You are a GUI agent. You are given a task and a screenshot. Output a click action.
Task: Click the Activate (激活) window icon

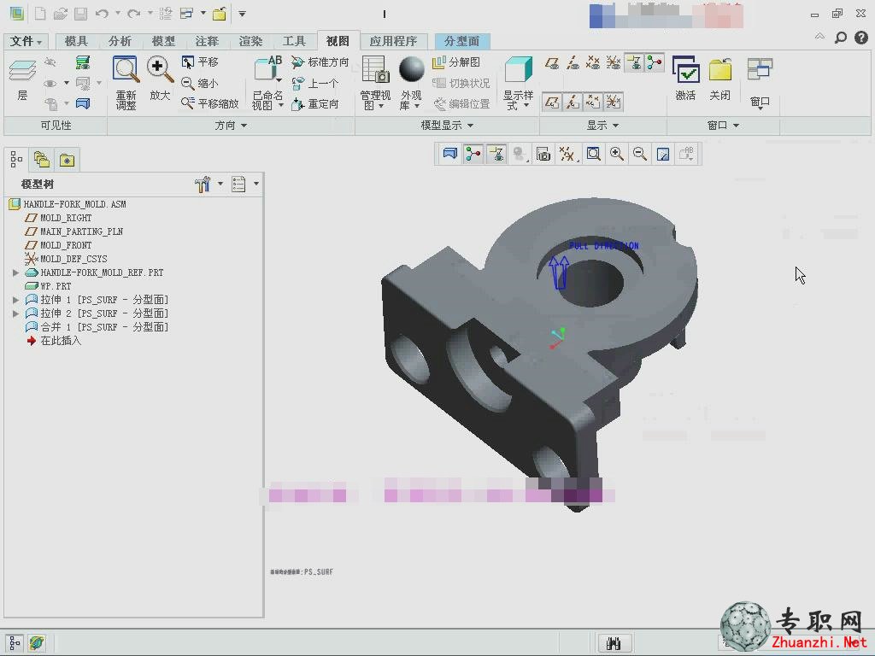click(685, 70)
